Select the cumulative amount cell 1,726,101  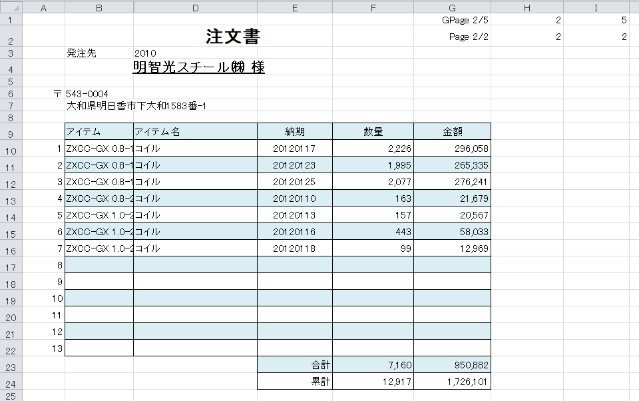[x=452, y=382]
